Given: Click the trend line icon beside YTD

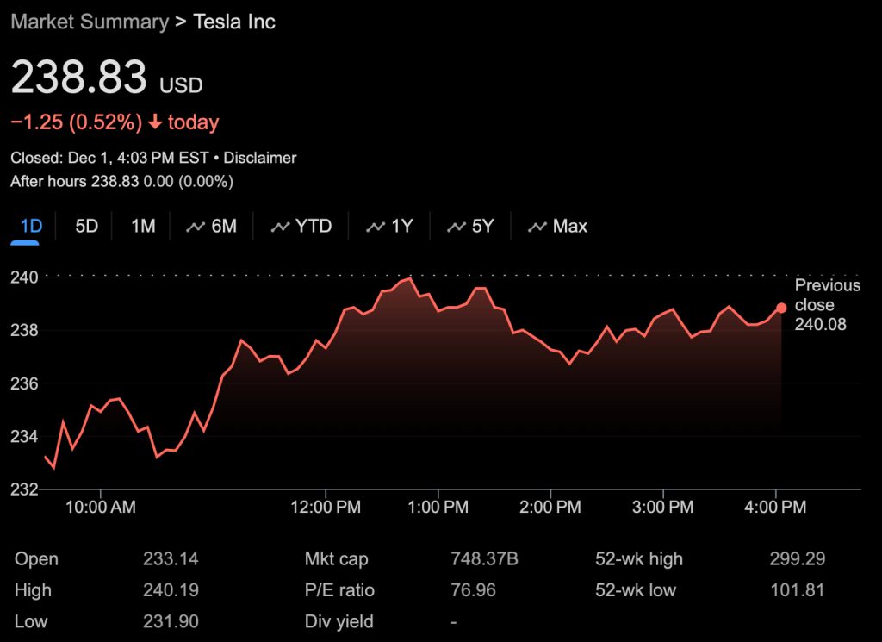Looking at the screenshot, I should pos(280,227).
